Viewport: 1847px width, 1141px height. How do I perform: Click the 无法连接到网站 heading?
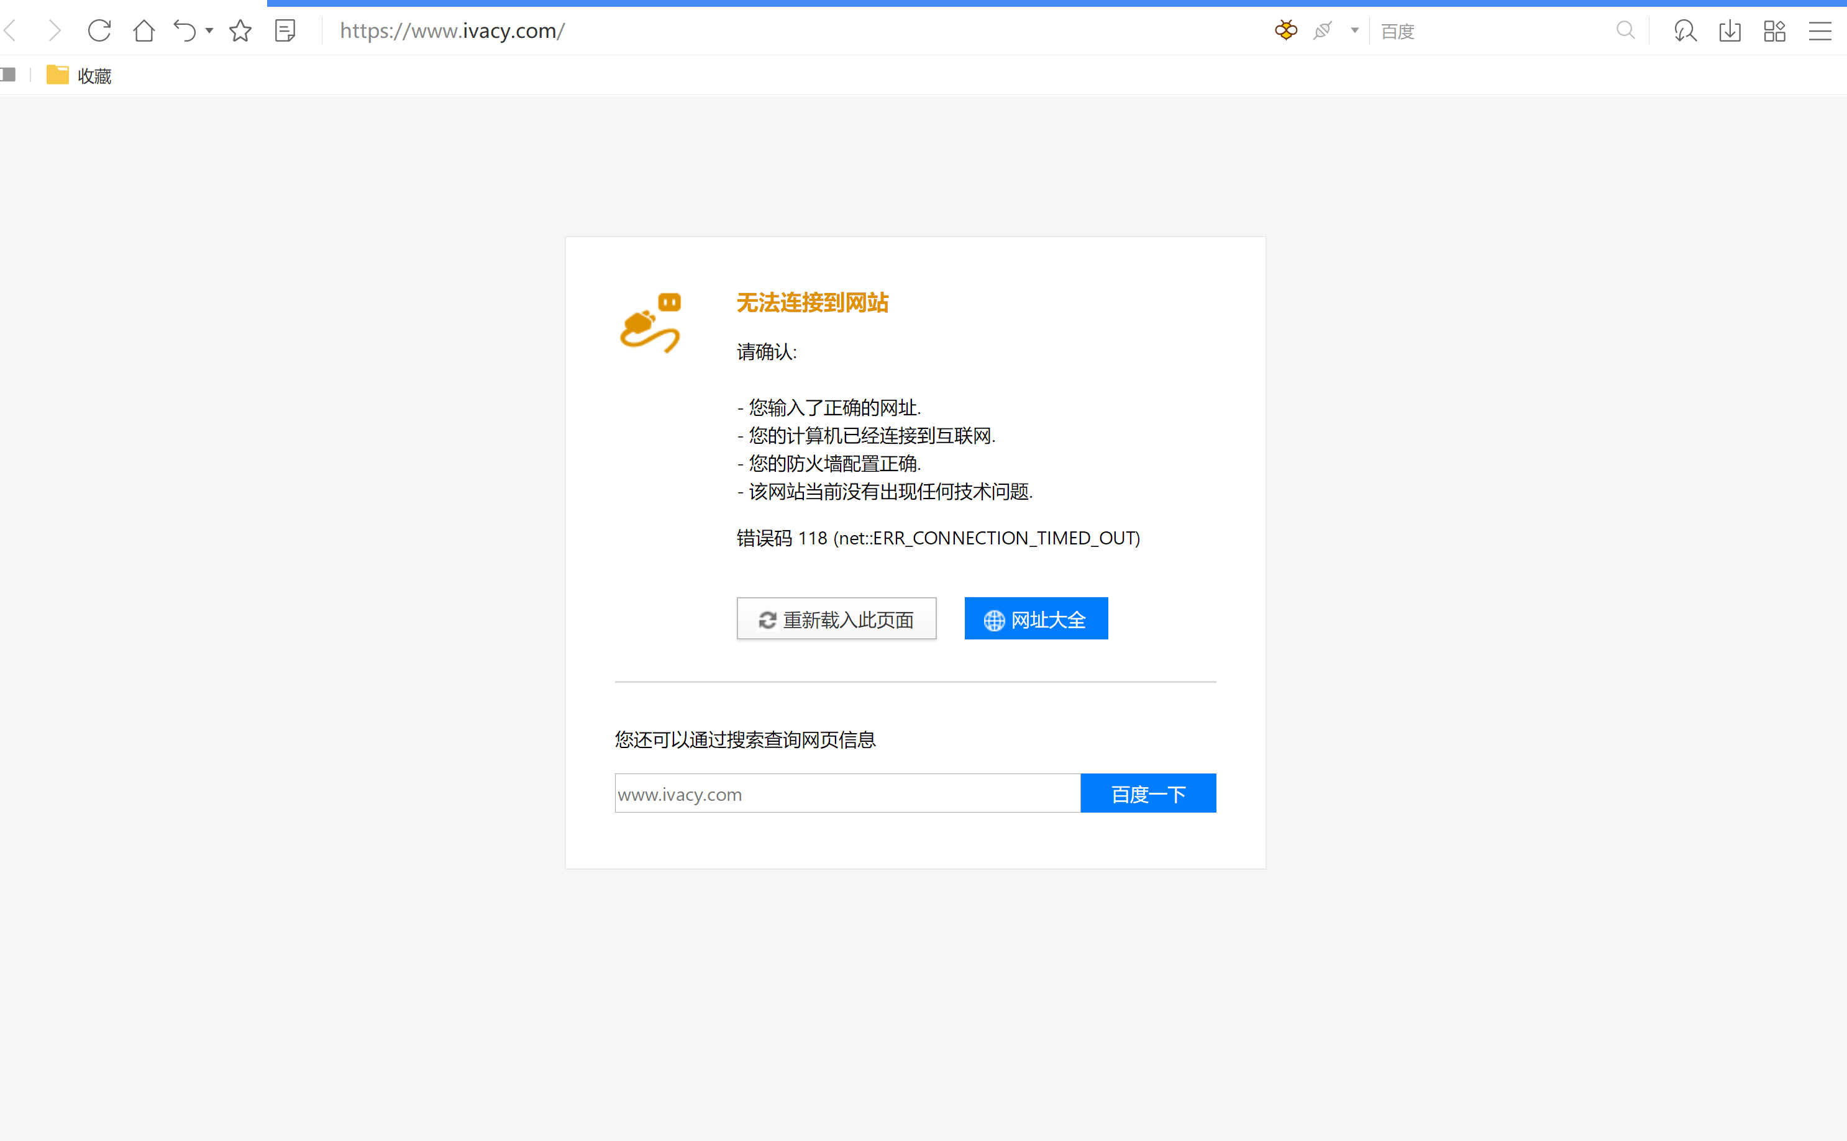pos(813,302)
